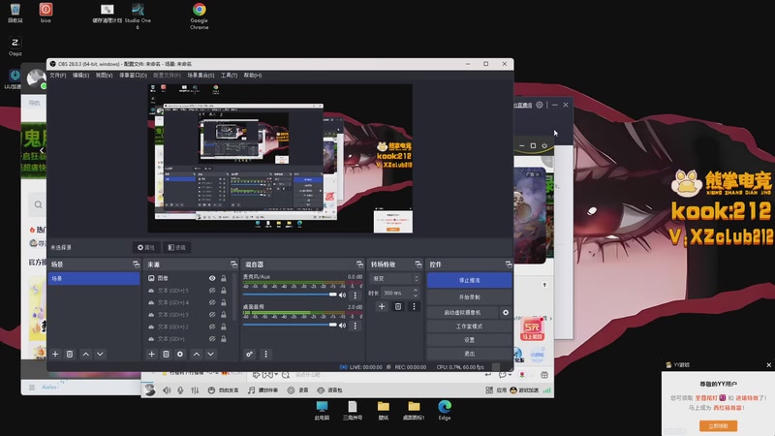The height and width of the screenshot is (436, 775).
Task: Click the OBS preview canvas
Action: (x=280, y=158)
